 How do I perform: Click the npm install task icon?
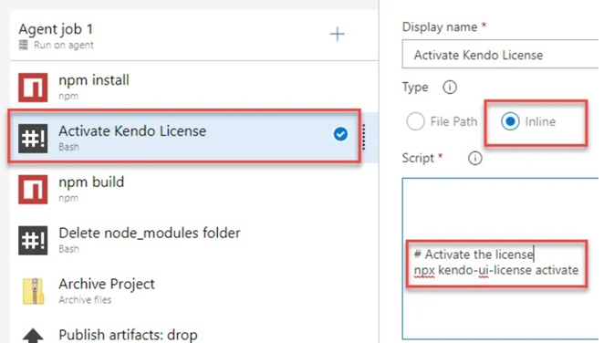click(33, 88)
